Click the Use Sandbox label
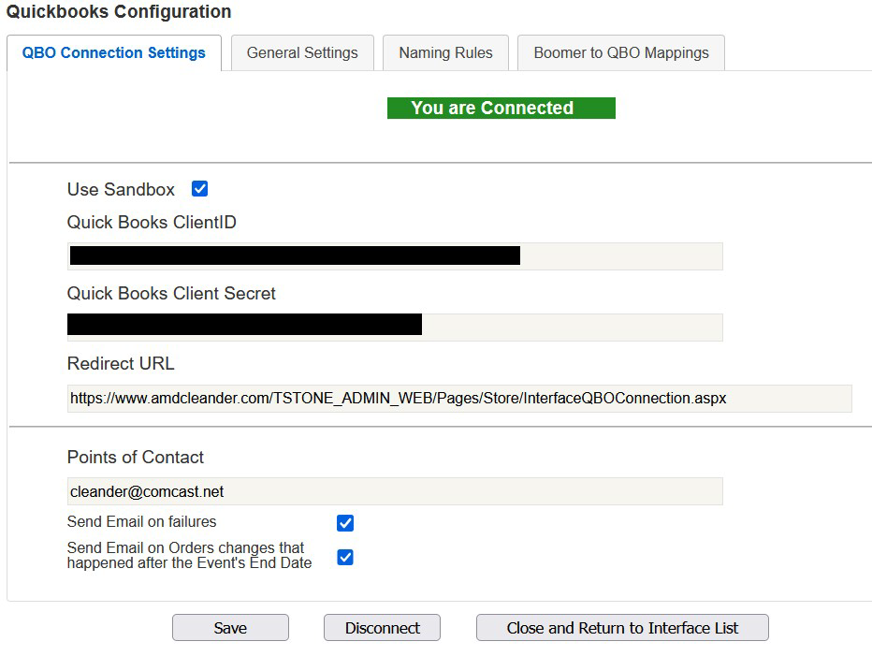This screenshot has height=656, width=872. tap(121, 189)
